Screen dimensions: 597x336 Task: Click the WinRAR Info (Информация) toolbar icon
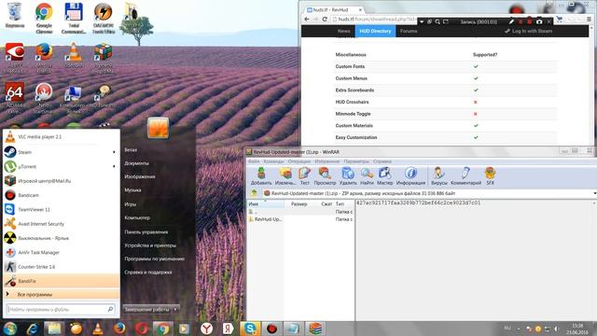410,176
